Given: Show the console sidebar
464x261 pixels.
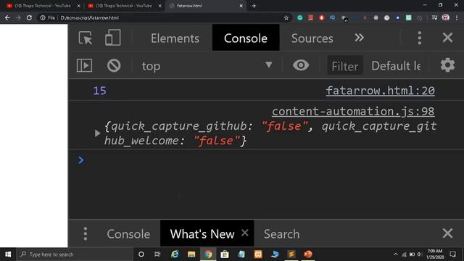Looking at the screenshot, I should coord(84,65).
